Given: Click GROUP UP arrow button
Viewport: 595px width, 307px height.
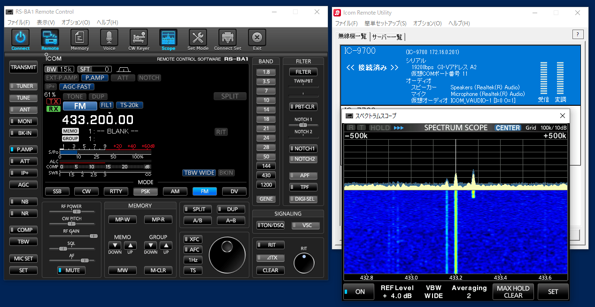Looking at the screenshot, I should pyautogui.click(x=166, y=245).
